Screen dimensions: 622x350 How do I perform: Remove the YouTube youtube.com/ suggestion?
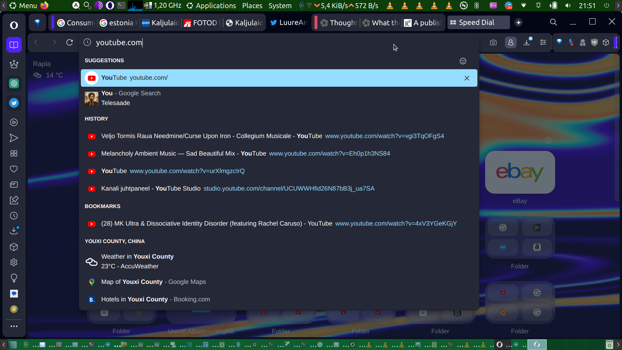467,78
